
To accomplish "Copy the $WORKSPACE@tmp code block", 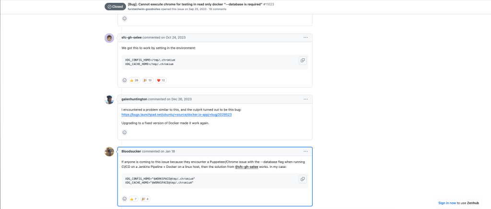I will (x=302, y=179).
